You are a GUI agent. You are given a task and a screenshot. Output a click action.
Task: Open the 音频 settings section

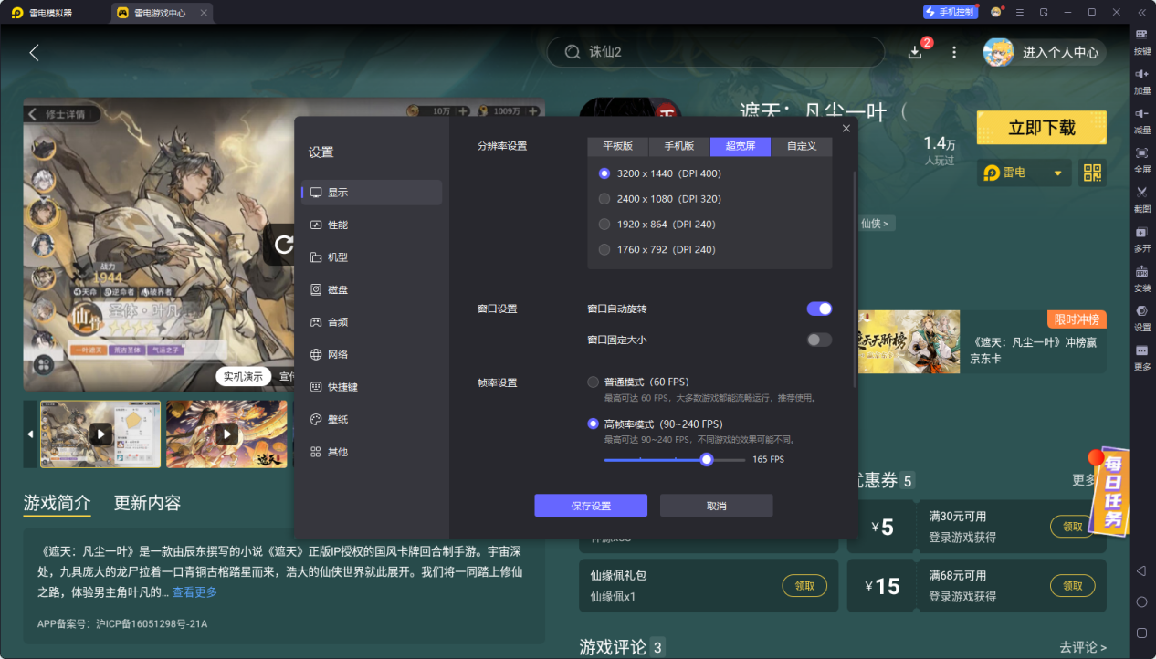pyautogui.click(x=372, y=322)
